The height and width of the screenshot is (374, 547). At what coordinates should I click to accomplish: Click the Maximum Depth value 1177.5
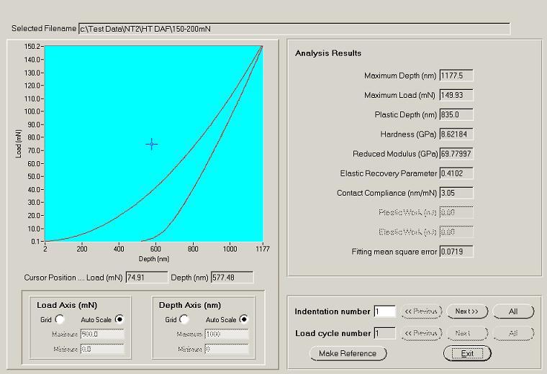[x=456, y=76]
